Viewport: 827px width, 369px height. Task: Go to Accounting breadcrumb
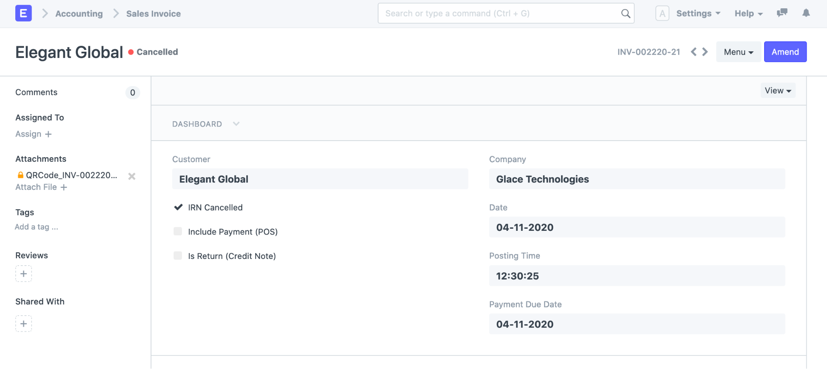79,14
